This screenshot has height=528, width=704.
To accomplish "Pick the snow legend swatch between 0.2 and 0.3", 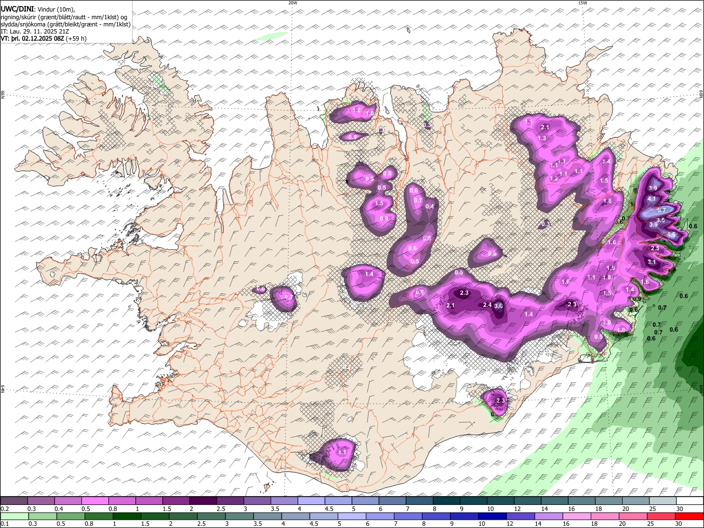I will (14, 501).
